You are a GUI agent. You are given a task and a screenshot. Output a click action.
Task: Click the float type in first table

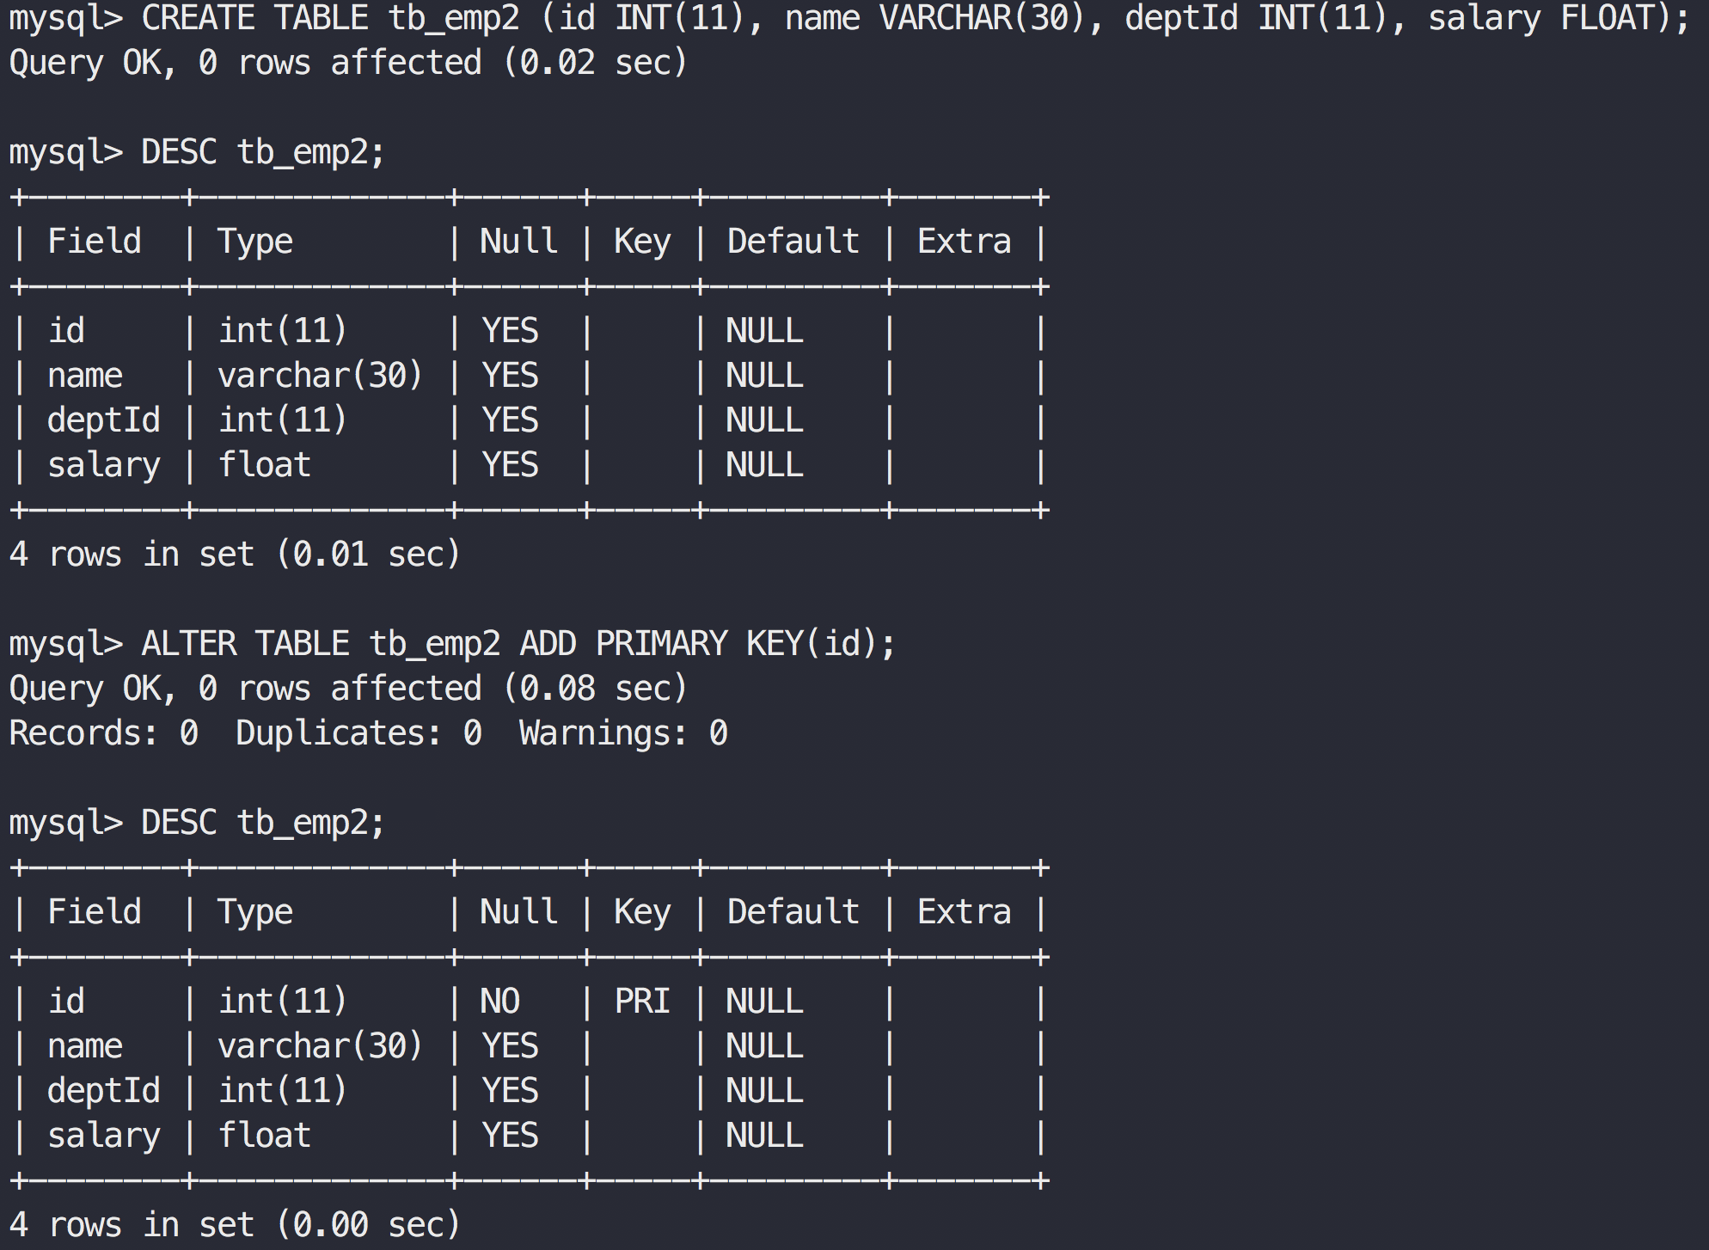(264, 465)
